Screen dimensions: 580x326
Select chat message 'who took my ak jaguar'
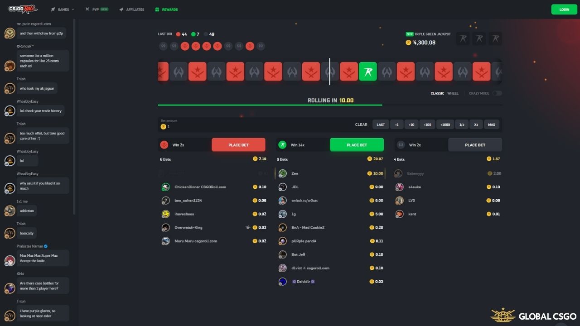tap(37, 88)
